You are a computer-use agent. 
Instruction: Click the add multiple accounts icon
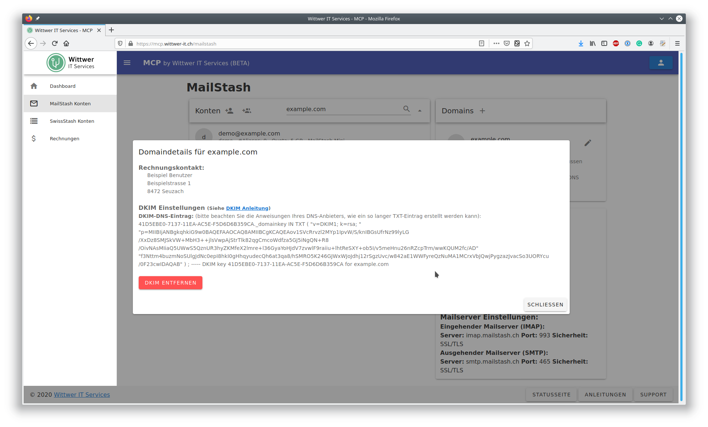[246, 111]
